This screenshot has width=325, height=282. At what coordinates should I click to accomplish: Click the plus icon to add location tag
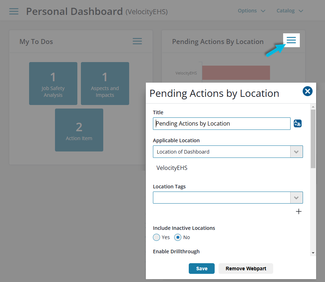(299, 211)
